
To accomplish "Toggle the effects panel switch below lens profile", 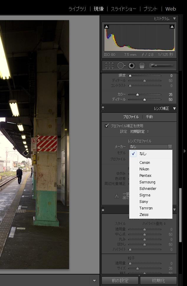I will click(103, 209).
